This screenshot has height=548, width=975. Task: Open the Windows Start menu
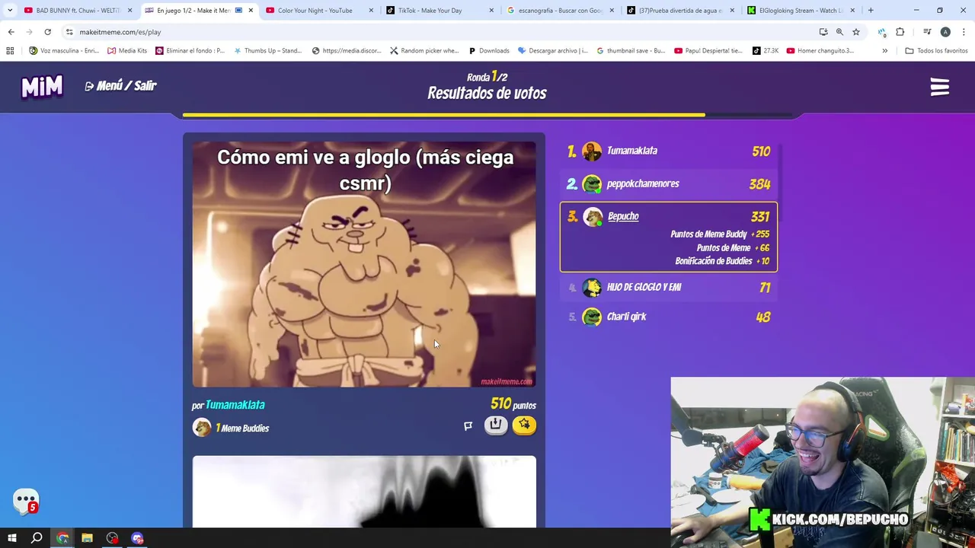coord(12,538)
